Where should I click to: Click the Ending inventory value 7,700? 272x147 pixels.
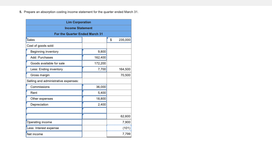click(94, 69)
